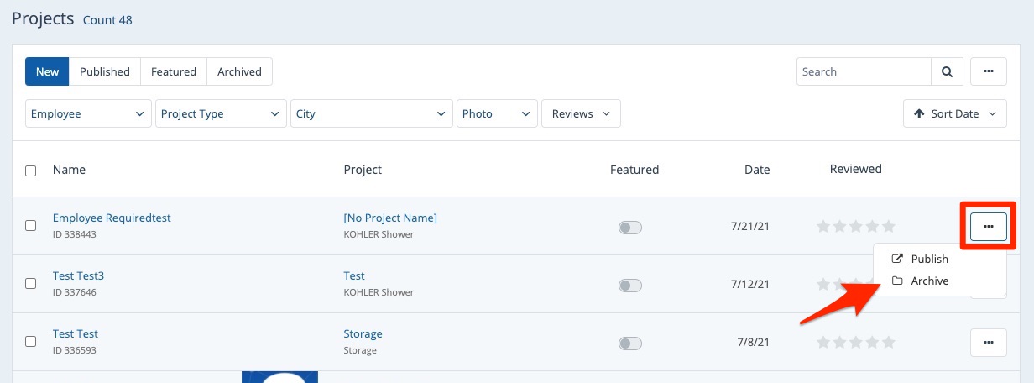
Task: Open the Employee Requiredtest name link
Action: (x=112, y=218)
